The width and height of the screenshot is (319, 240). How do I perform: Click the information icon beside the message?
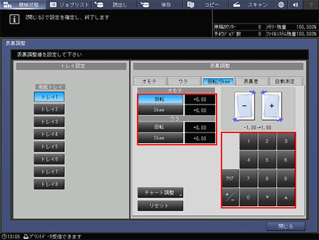(14, 19)
